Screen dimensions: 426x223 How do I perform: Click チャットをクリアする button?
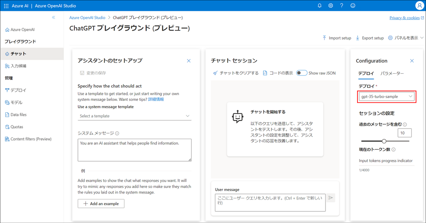coord(236,73)
